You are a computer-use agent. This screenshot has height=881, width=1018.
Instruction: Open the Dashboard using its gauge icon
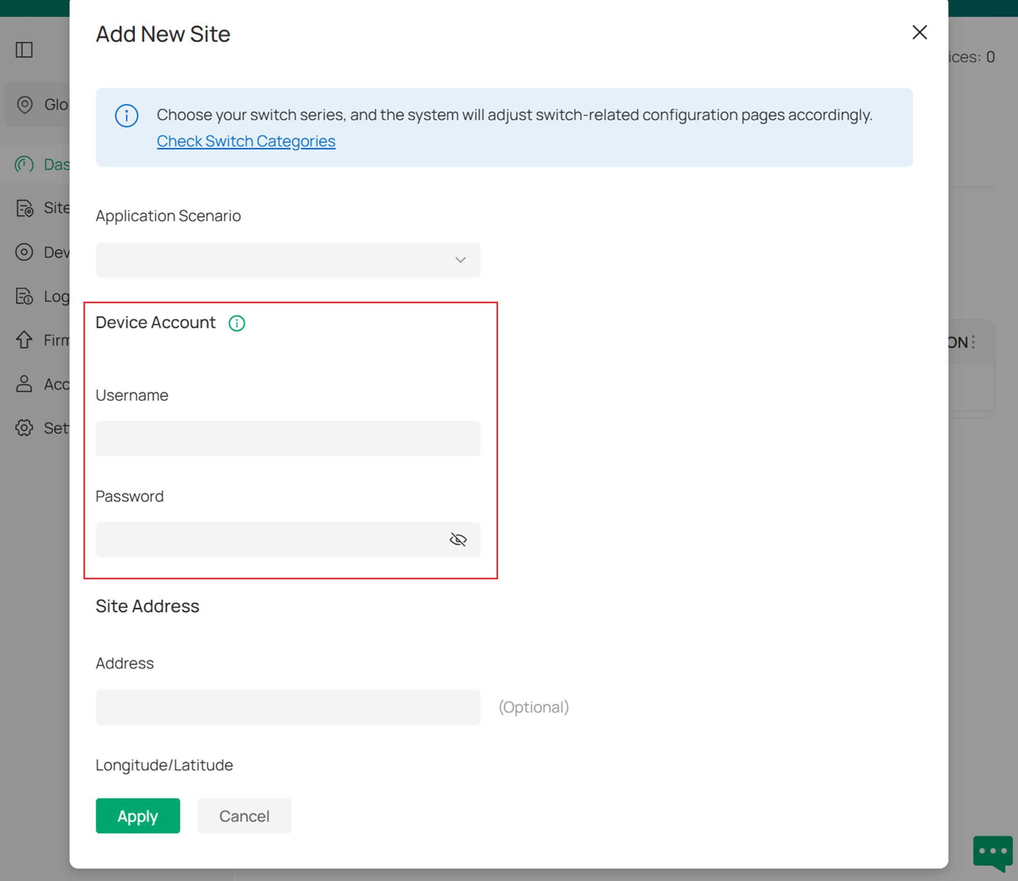point(24,164)
